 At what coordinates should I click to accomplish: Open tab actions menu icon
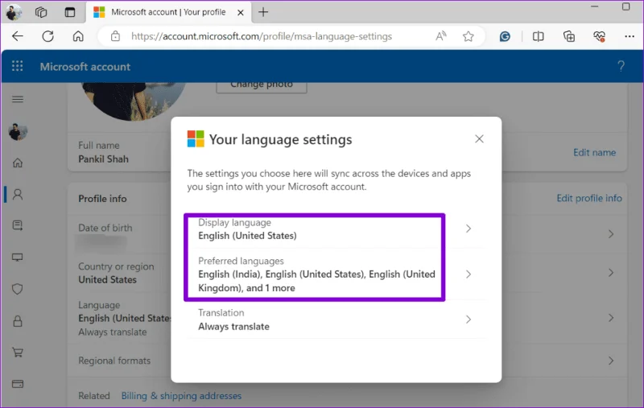(70, 12)
